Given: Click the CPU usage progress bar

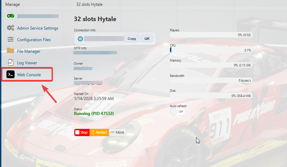Looking at the screenshot, I should [x=211, y=50].
